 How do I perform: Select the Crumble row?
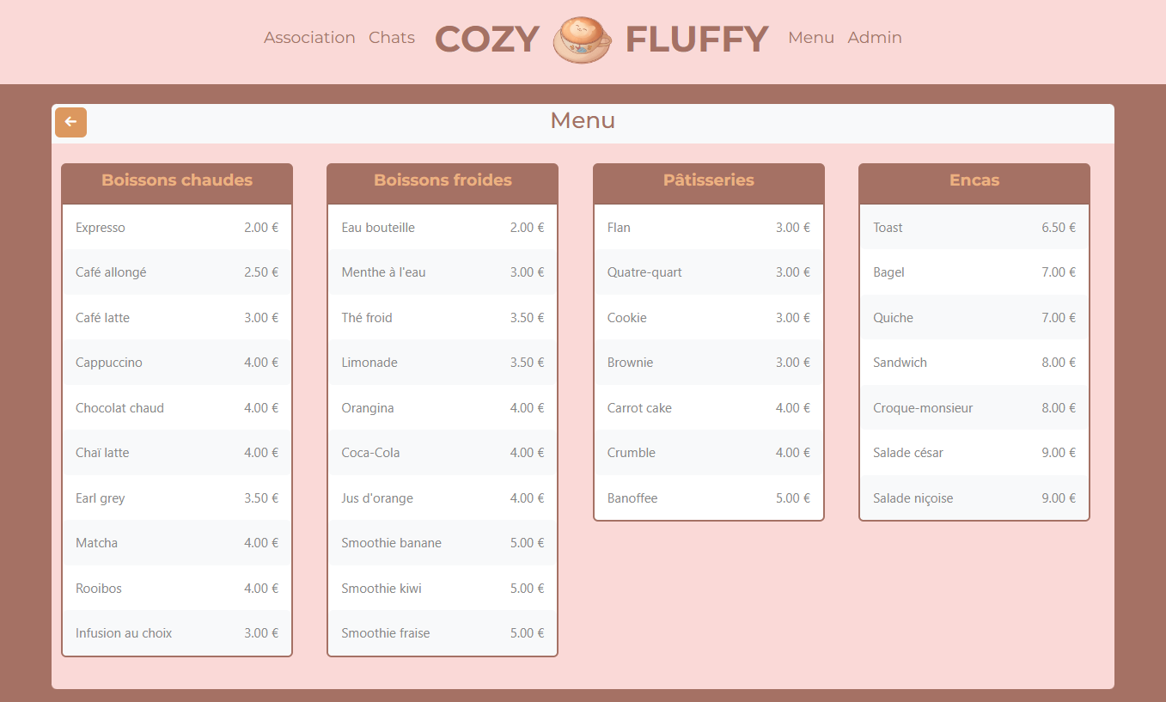(709, 453)
